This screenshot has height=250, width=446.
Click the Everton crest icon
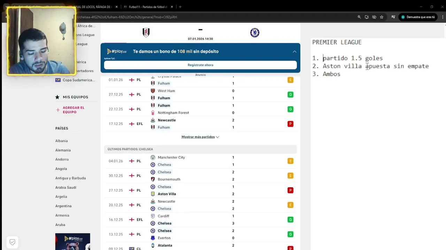[x=153, y=238]
